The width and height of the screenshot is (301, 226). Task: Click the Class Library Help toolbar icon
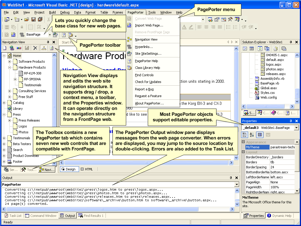pos(71,35)
